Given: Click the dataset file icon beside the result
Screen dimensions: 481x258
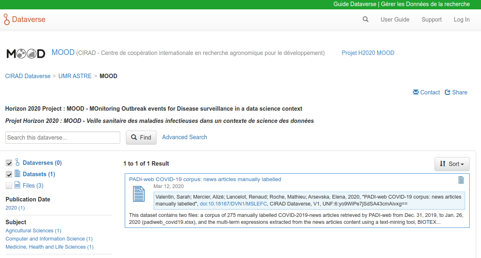Looking at the screenshot, I should click(139, 194).
